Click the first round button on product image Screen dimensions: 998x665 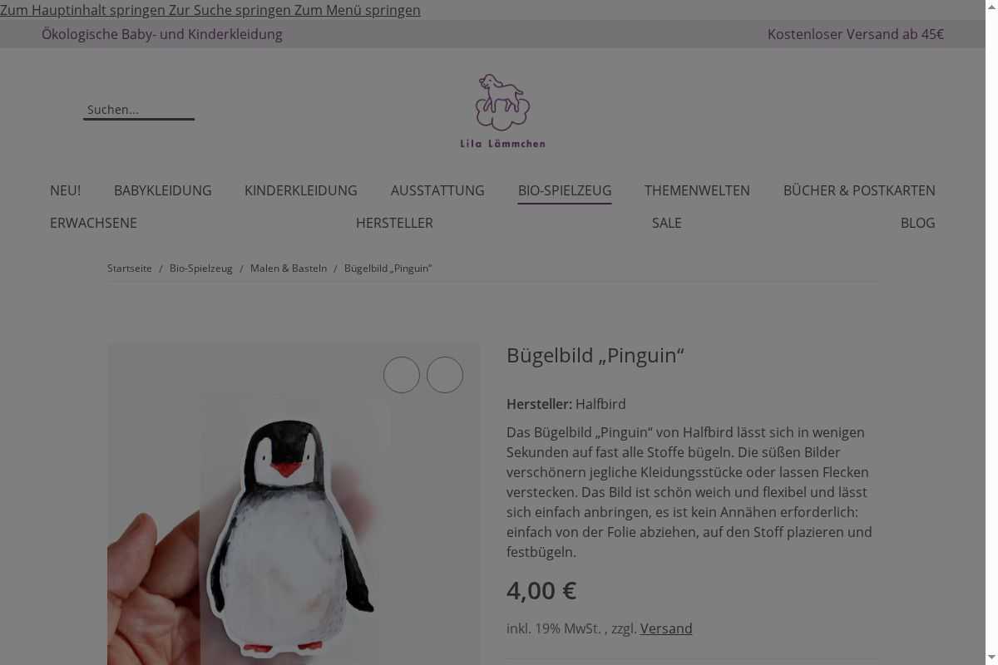(402, 375)
